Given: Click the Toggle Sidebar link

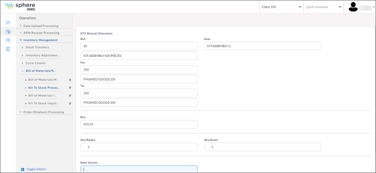Looking at the screenshot, I should pos(36,169).
